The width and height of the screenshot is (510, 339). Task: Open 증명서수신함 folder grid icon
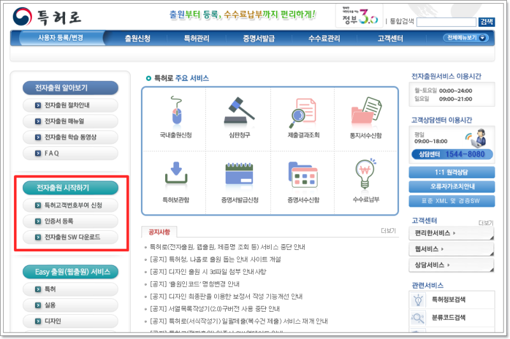point(303,174)
